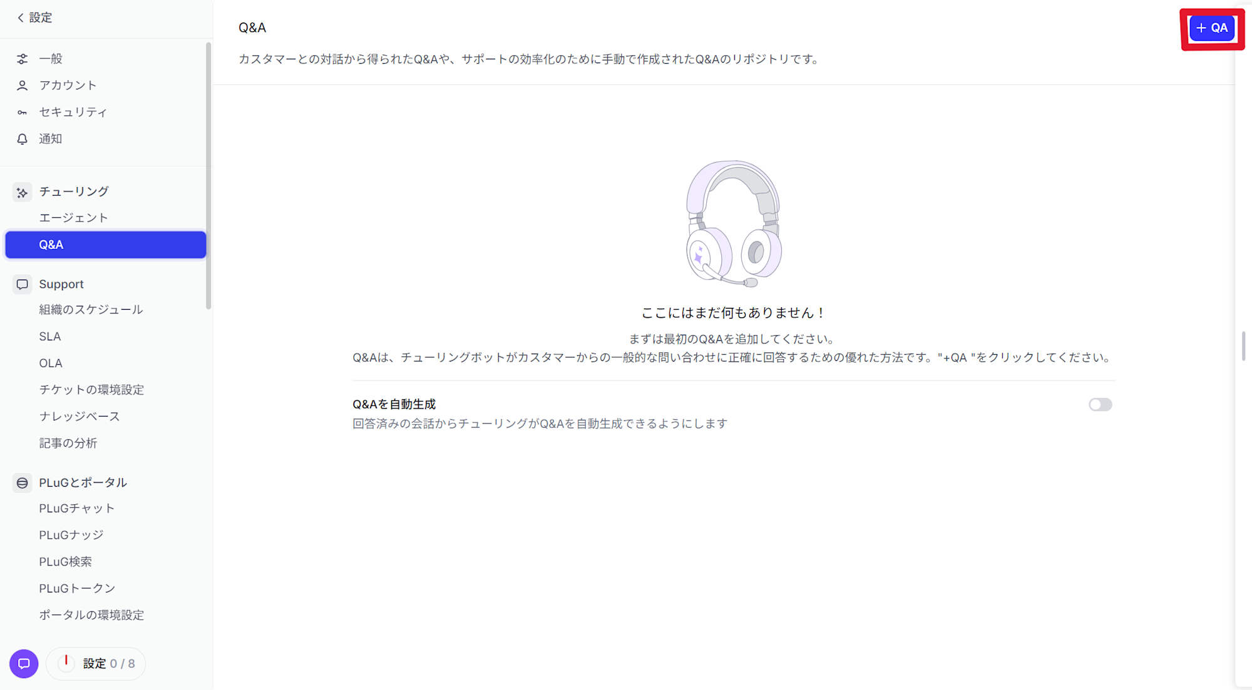Image resolution: width=1252 pixels, height=690 pixels.
Task: Open 組織のスケジュール settings
Action: (x=90, y=309)
